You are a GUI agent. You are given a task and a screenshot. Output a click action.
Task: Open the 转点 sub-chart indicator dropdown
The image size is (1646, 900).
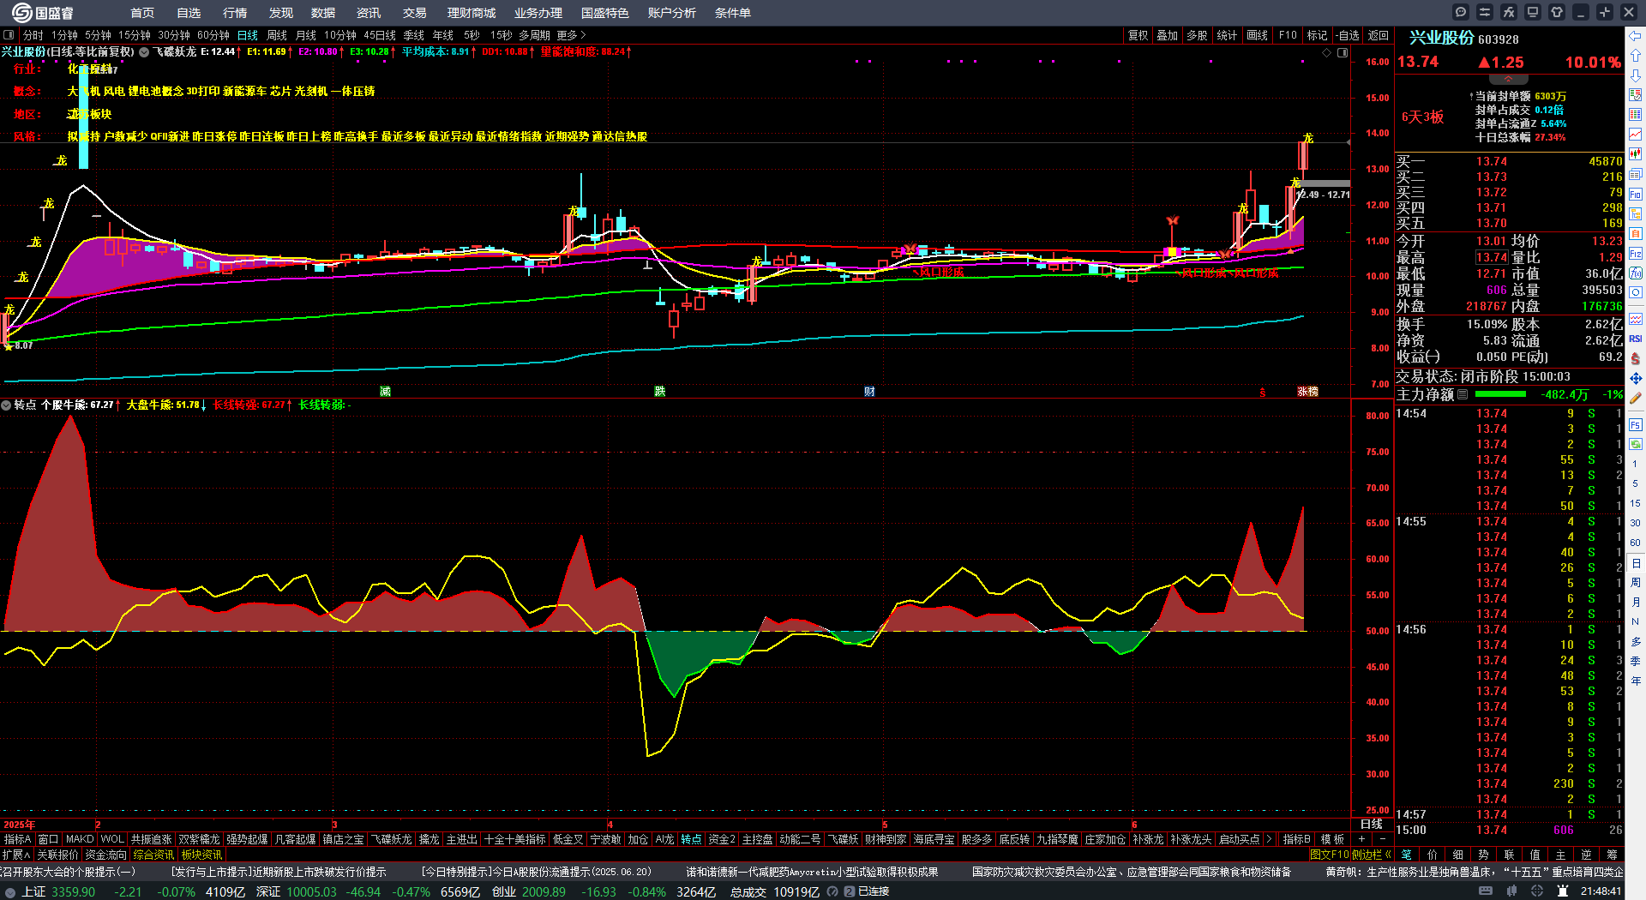pos(6,405)
